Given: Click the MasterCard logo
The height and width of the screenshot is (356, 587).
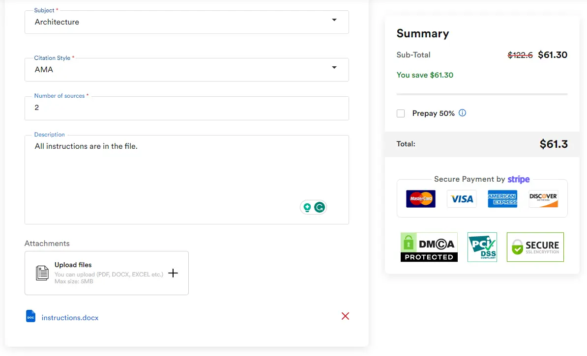Looking at the screenshot, I should (421, 198).
